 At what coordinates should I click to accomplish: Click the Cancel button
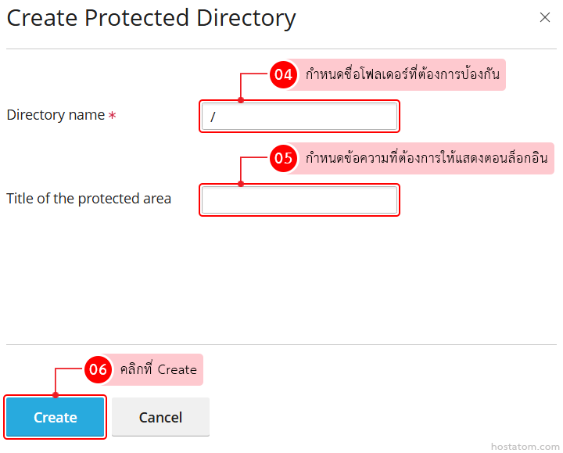(160, 417)
